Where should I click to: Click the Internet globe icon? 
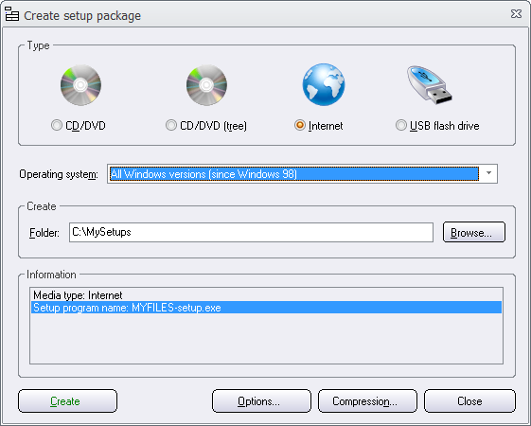[x=324, y=84]
